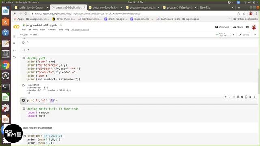Add comment to cell icon
This screenshot has width=260, height=146.
click(238, 97)
